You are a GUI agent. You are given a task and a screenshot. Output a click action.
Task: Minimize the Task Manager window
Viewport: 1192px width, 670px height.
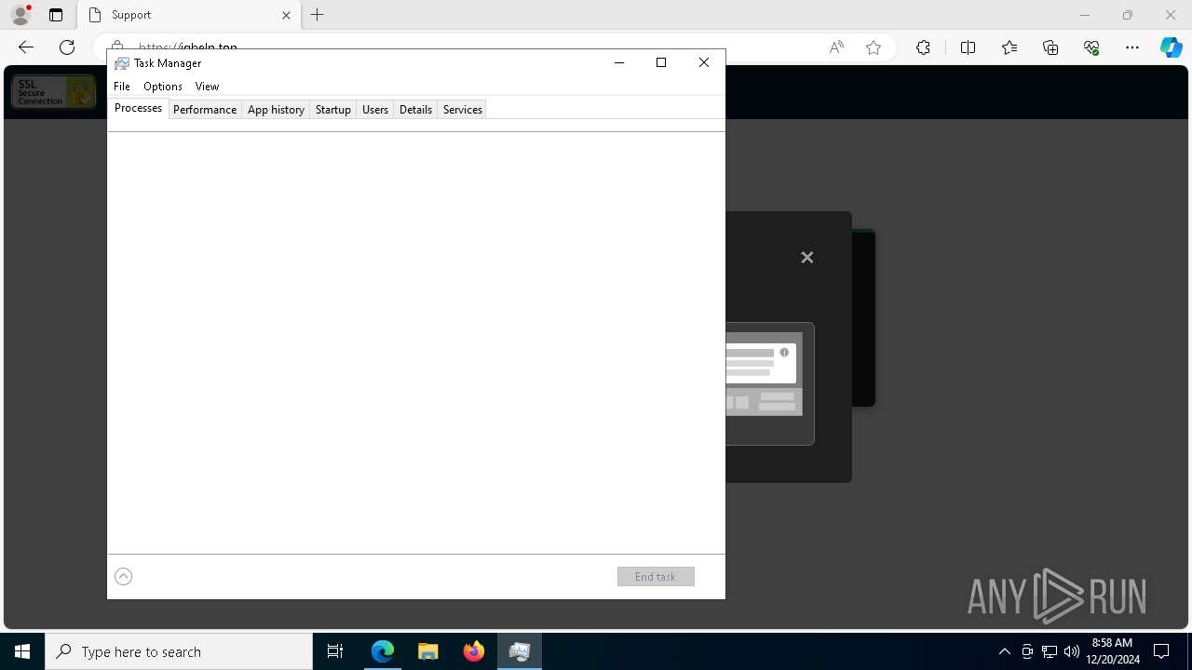point(619,62)
